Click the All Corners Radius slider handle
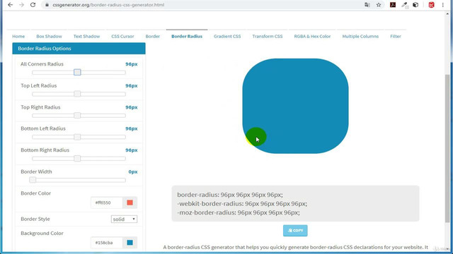Image resolution: width=453 pixels, height=254 pixels. [77, 72]
